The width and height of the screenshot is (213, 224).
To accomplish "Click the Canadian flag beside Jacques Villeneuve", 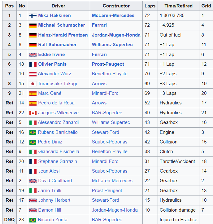I will pos(33,113).
